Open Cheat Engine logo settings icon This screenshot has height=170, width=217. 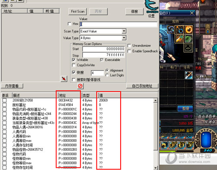[151, 7]
